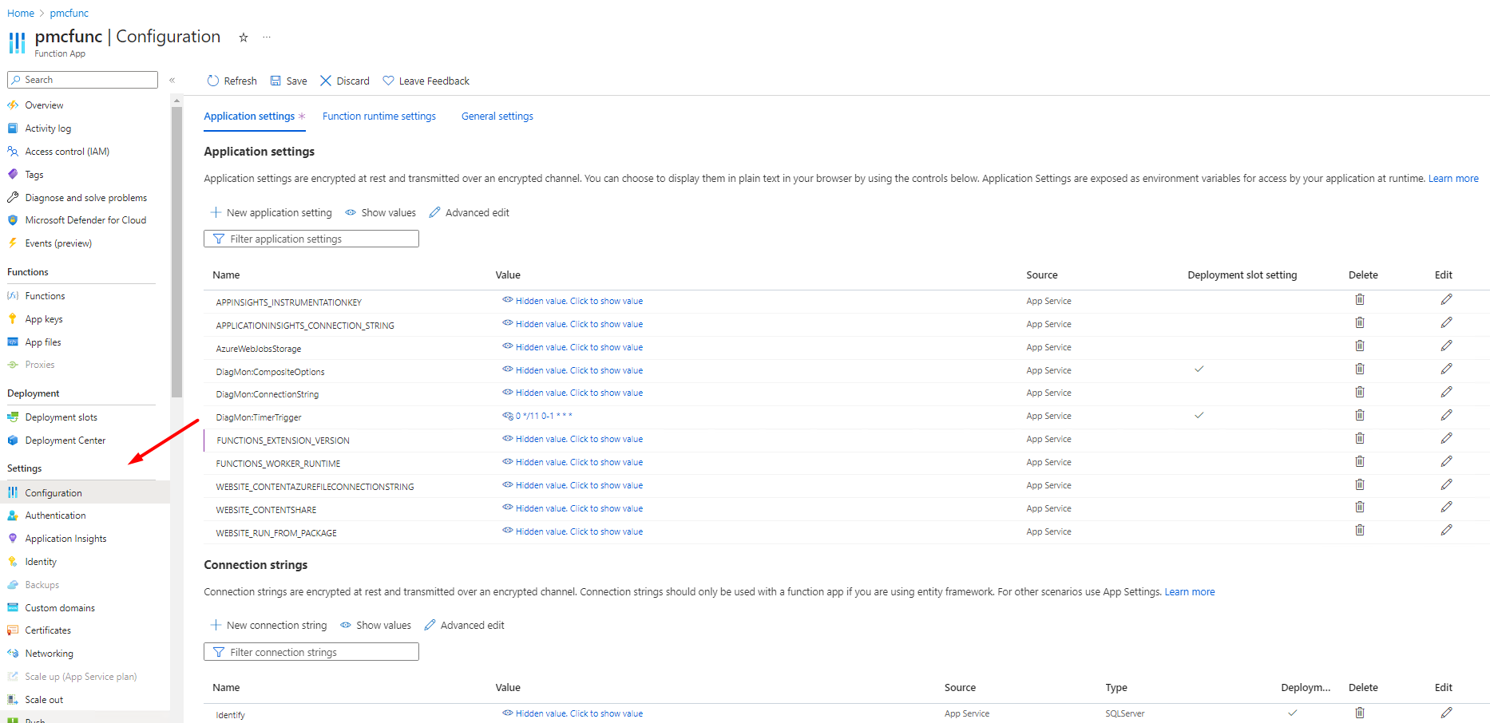Viewport: 1490px width, 723px height.
Task: Focus the sidebar Search box
Action: pyautogui.click(x=82, y=80)
